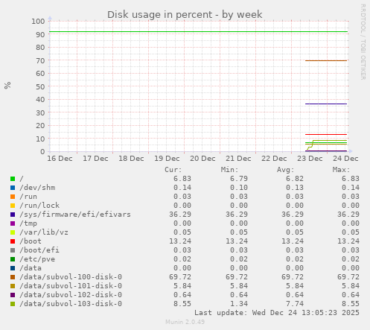The width and height of the screenshot is (370, 330).
Task: Click the gray /boot/efi swatch
Action: tap(13, 250)
